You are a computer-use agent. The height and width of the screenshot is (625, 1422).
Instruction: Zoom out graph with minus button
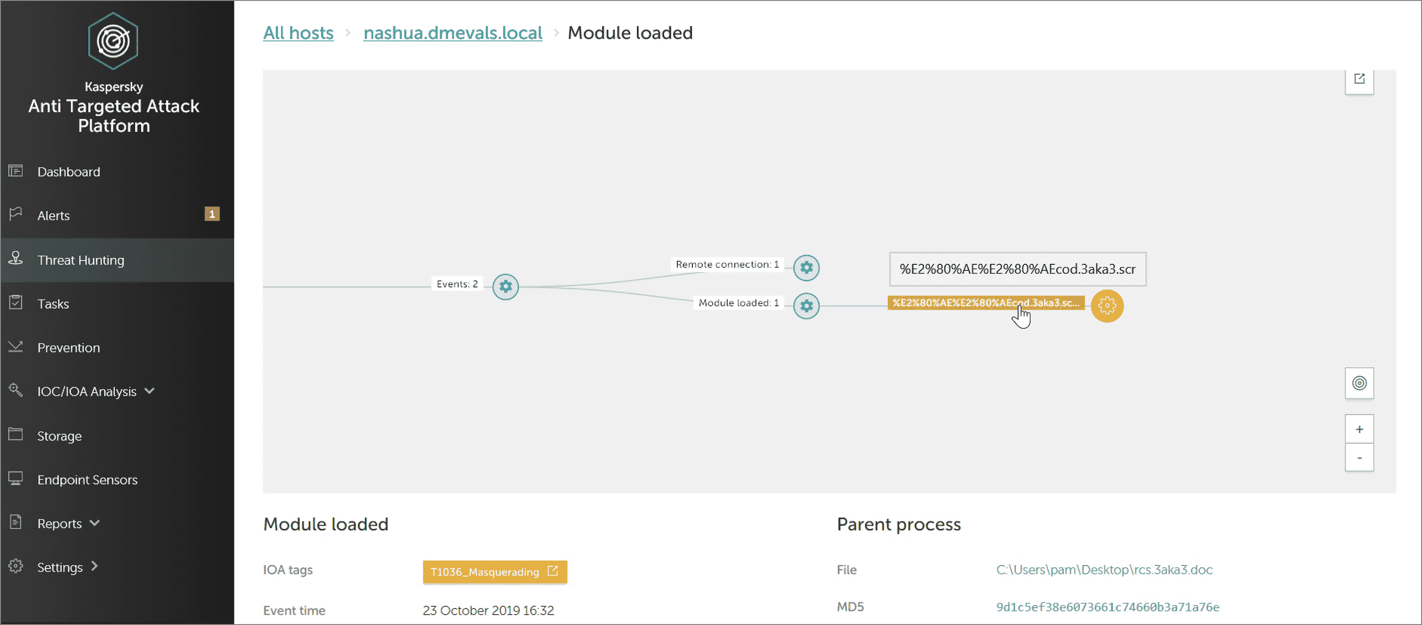point(1358,458)
